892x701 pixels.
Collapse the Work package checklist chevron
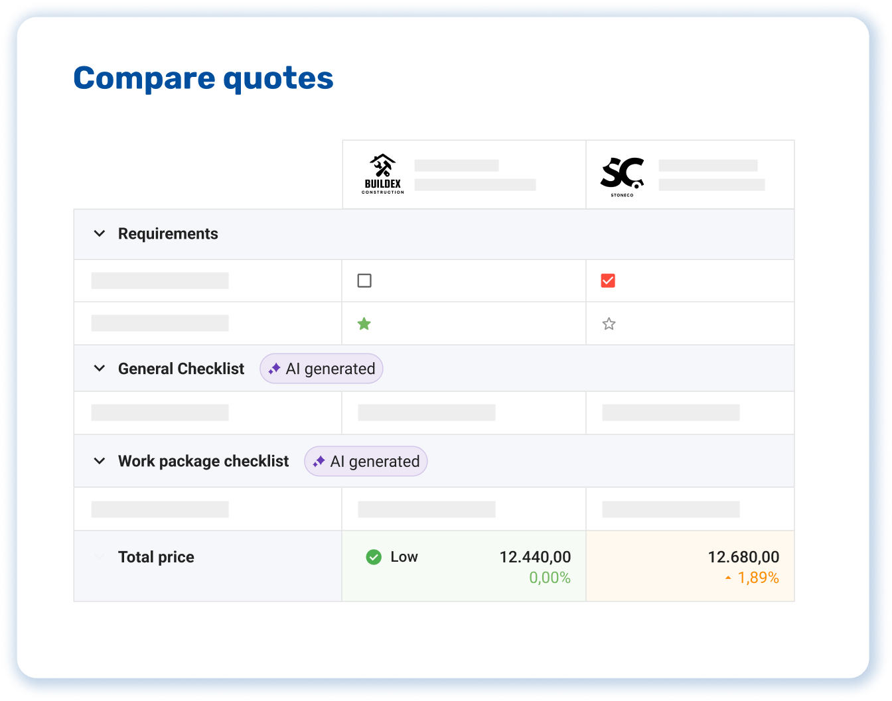(100, 461)
